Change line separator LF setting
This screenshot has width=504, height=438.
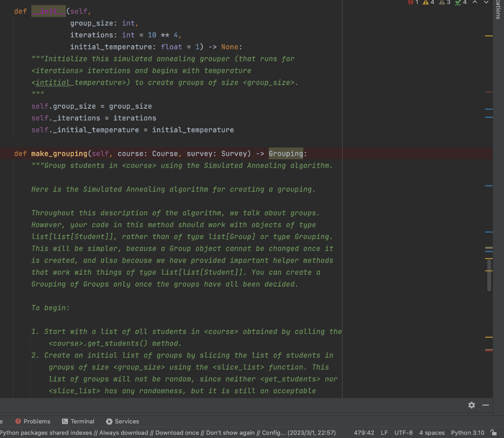tap(384, 433)
